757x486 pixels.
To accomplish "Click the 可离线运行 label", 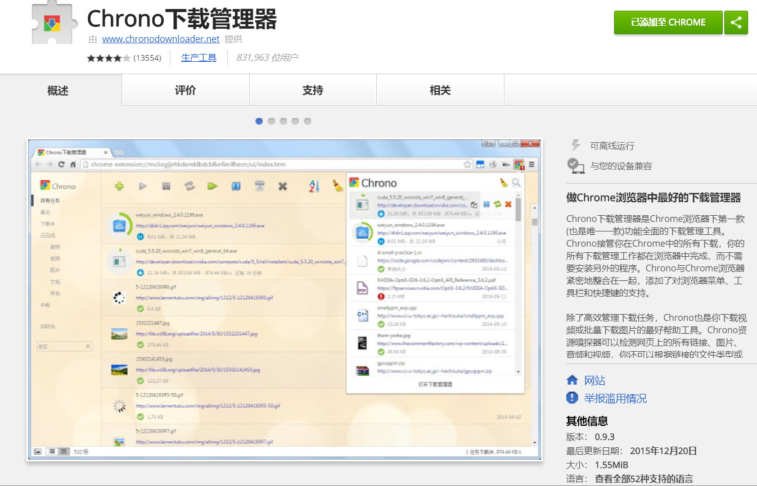I will [612, 146].
